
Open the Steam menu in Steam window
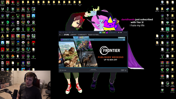61,32
